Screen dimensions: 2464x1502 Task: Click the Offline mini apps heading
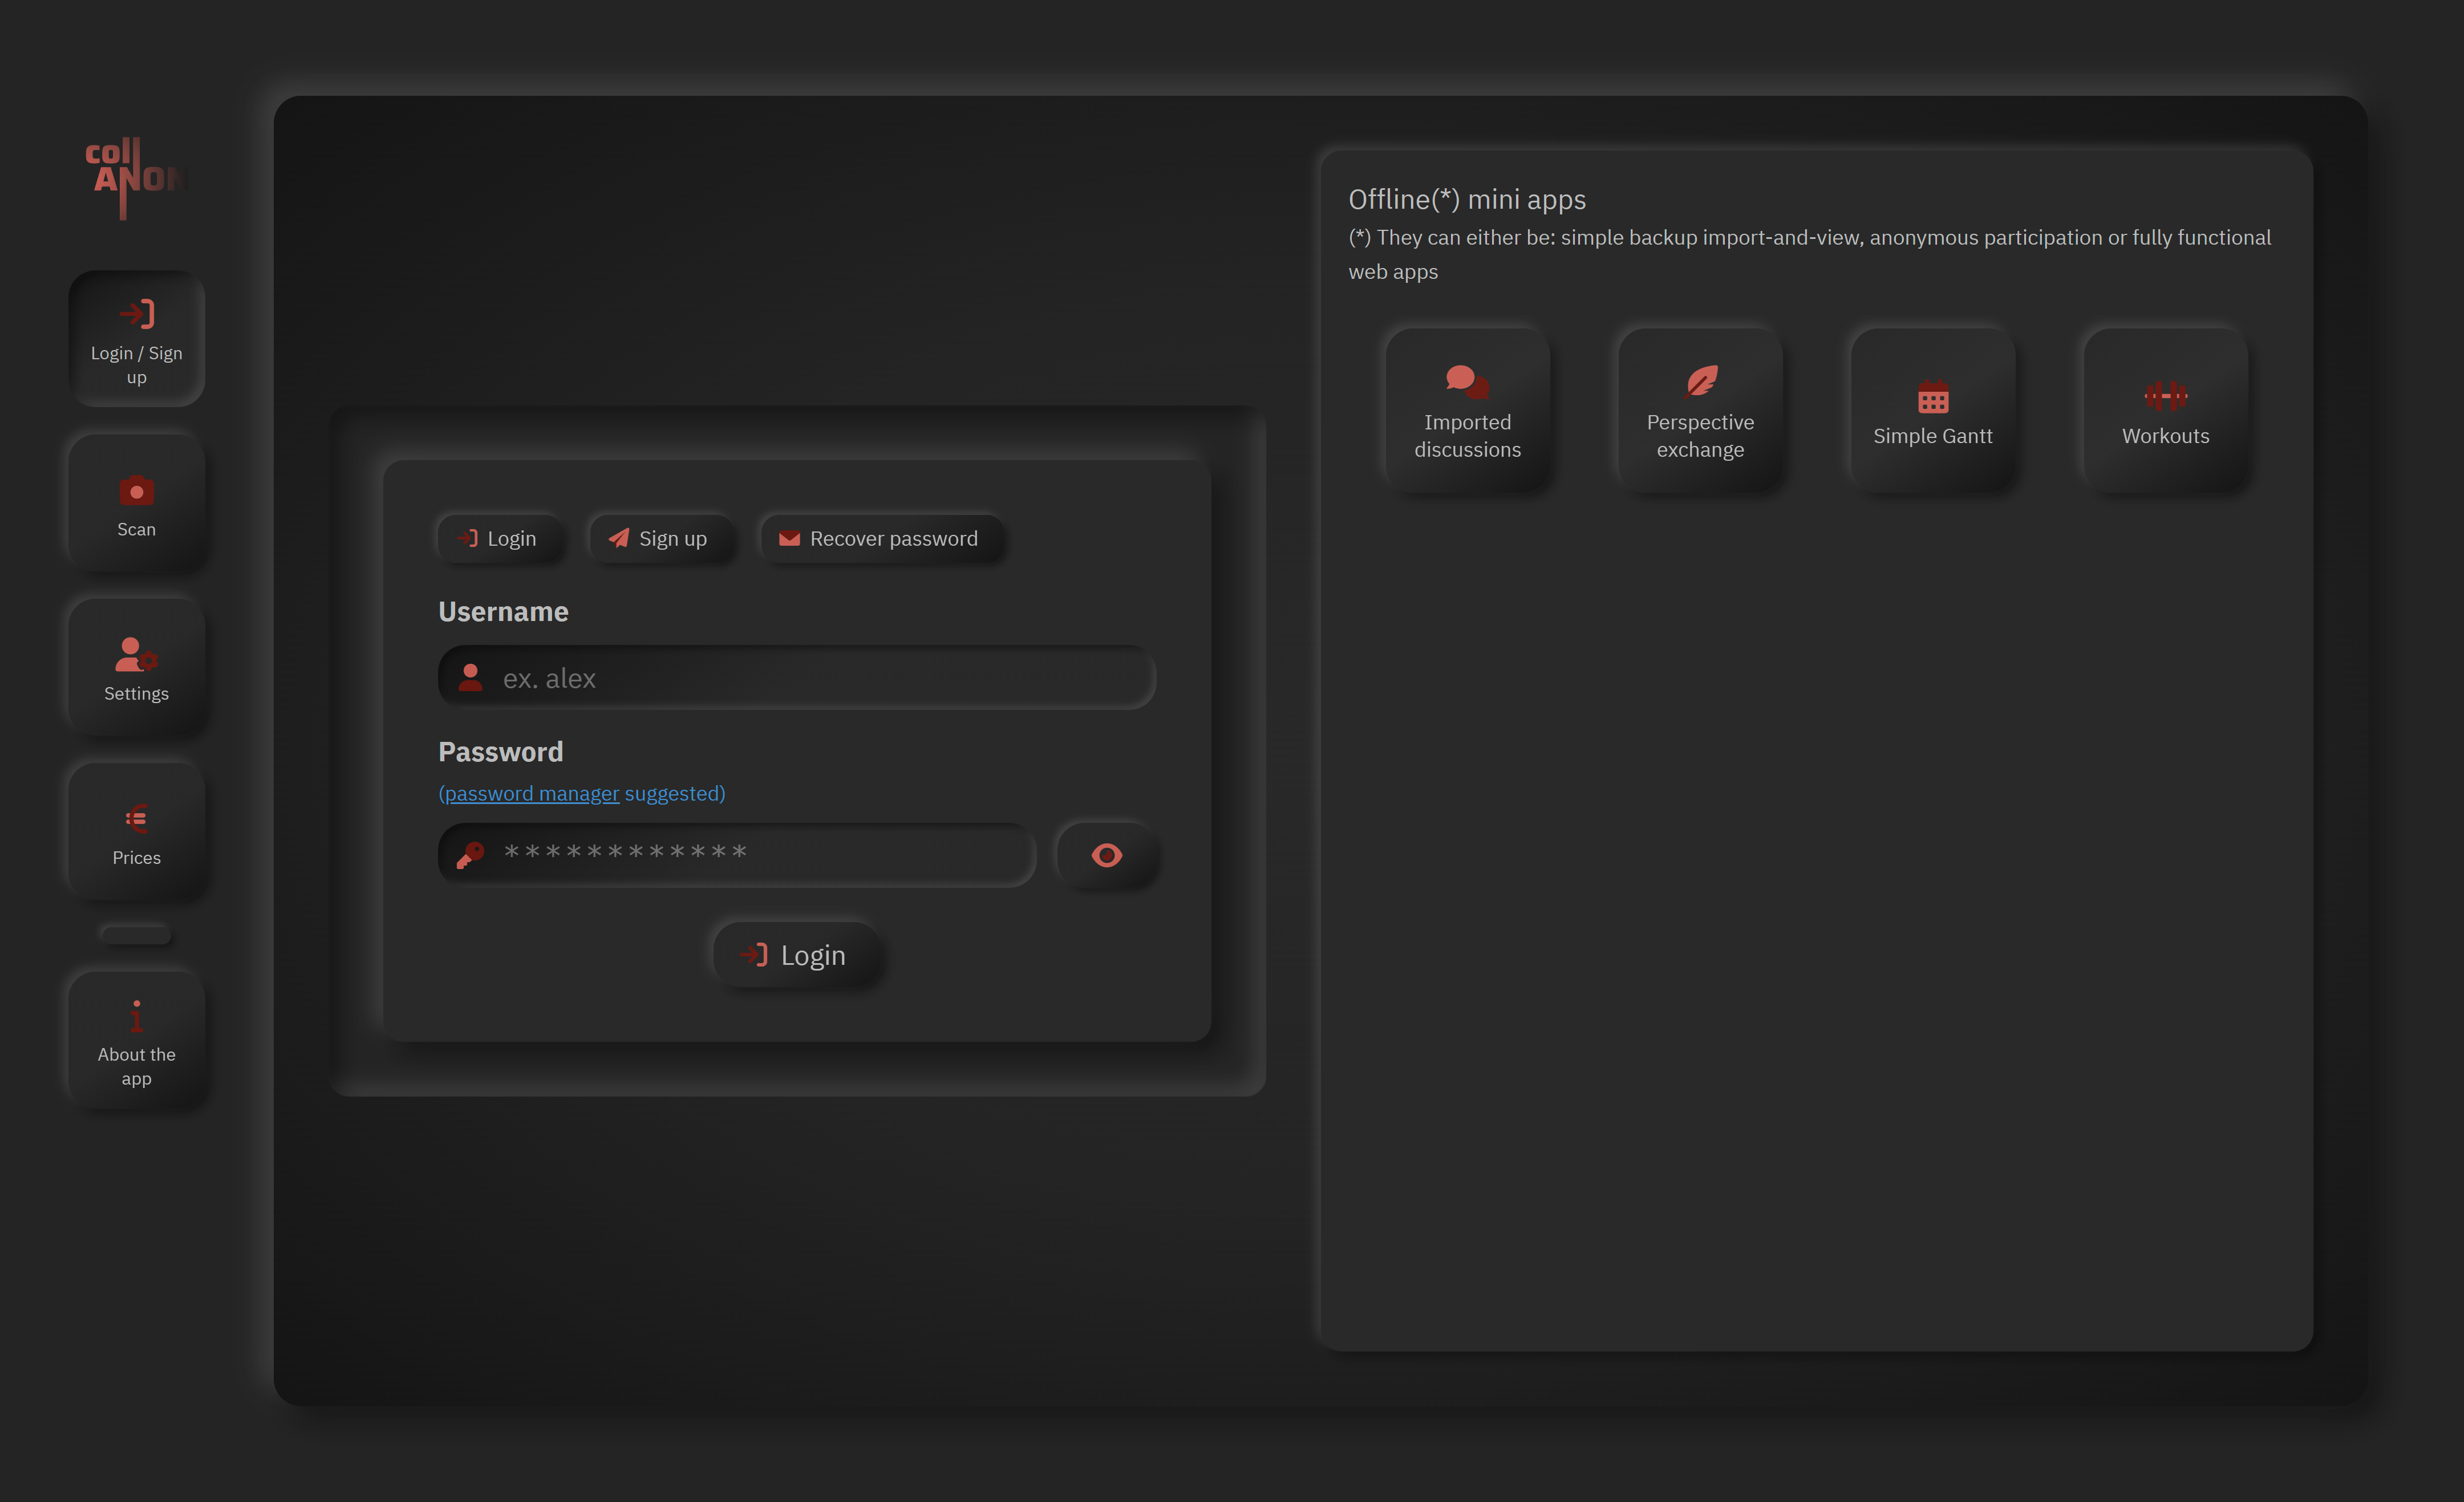click(x=1466, y=200)
